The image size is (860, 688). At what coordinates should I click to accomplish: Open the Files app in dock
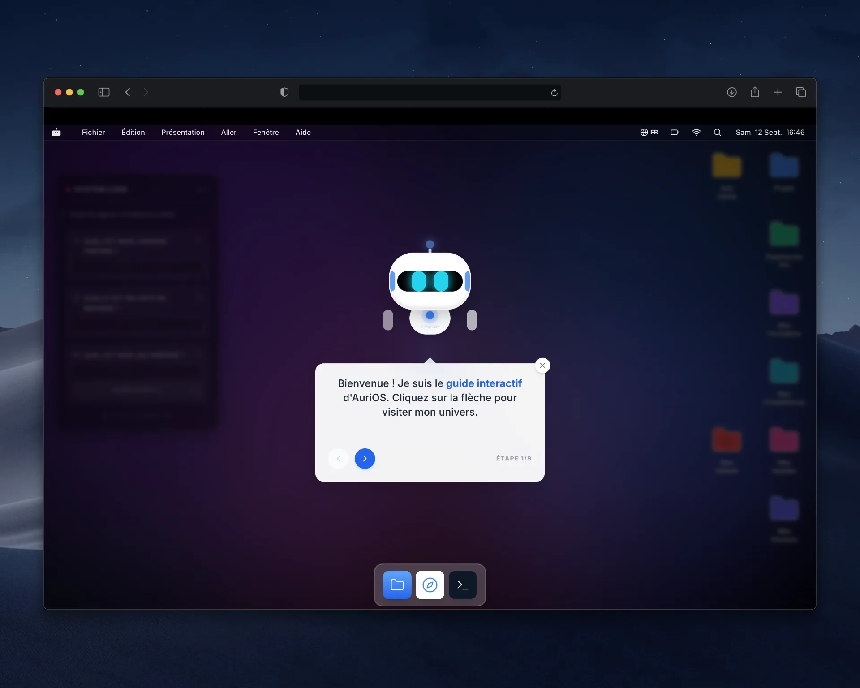[397, 585]
